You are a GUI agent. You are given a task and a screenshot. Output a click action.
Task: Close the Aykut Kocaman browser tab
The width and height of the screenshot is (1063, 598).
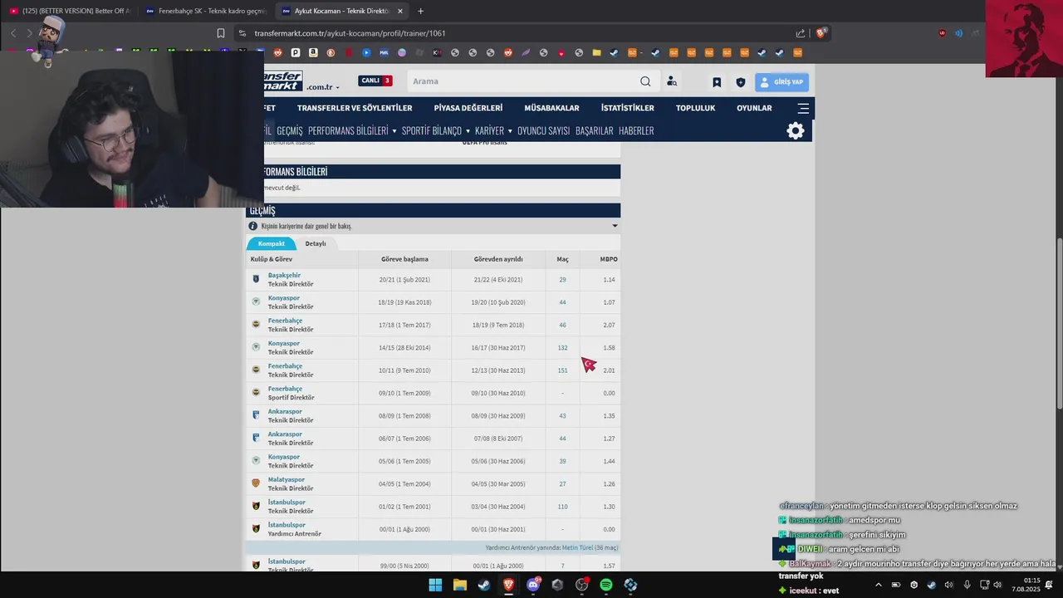point(400,11)
